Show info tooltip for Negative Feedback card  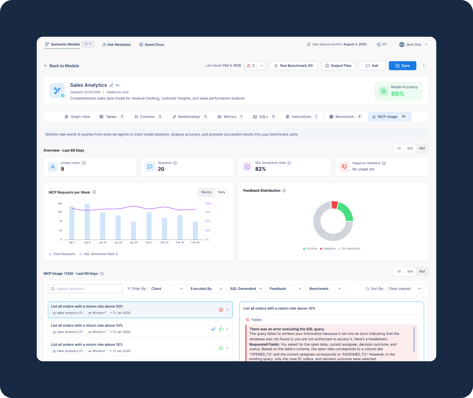point(384,163)
